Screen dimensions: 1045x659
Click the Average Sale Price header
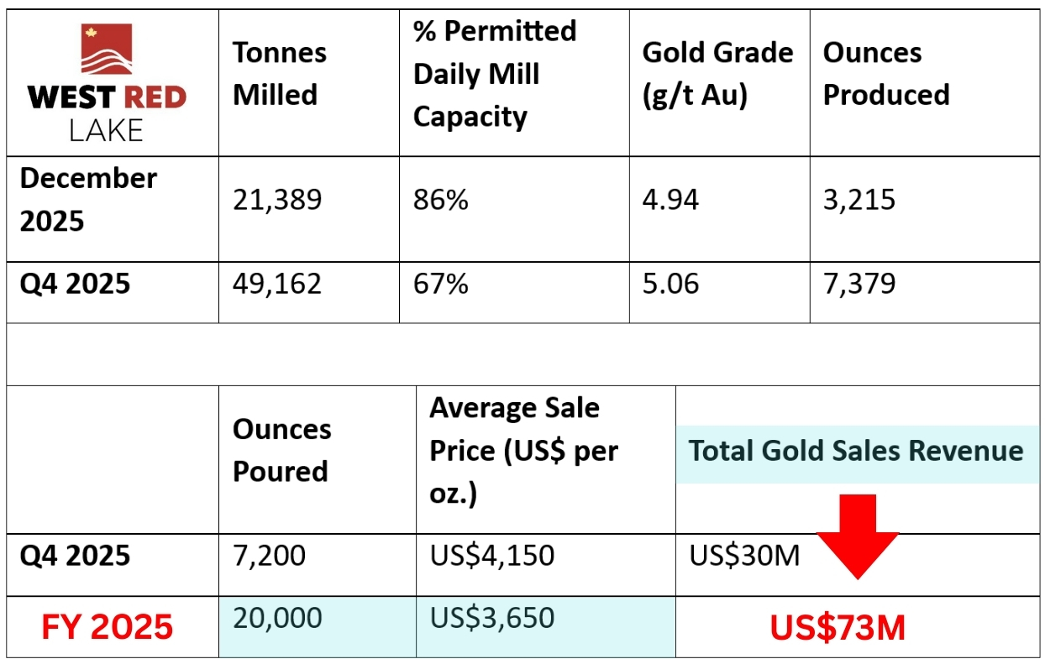(523, 450)
